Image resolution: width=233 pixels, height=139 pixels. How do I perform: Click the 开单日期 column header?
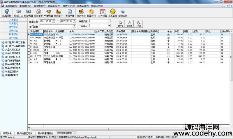pos(124,32)
